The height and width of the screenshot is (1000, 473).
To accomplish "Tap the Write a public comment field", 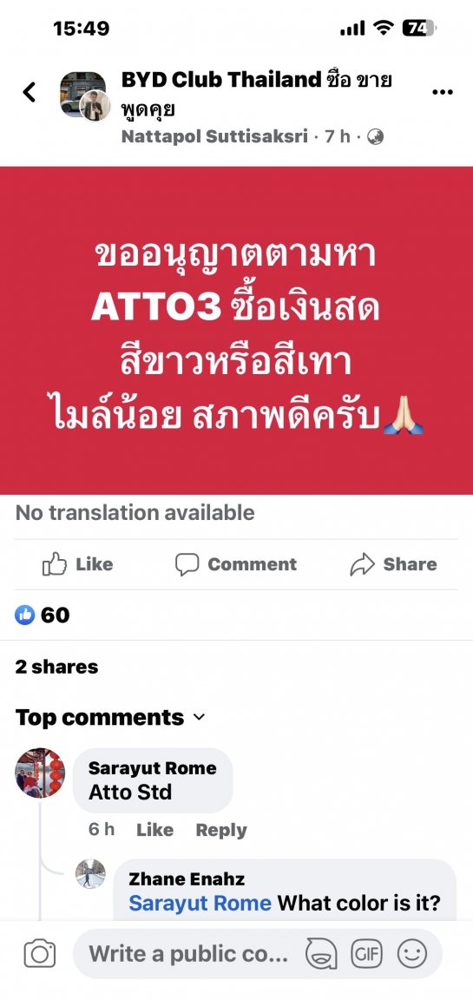I will pos(188,954).
